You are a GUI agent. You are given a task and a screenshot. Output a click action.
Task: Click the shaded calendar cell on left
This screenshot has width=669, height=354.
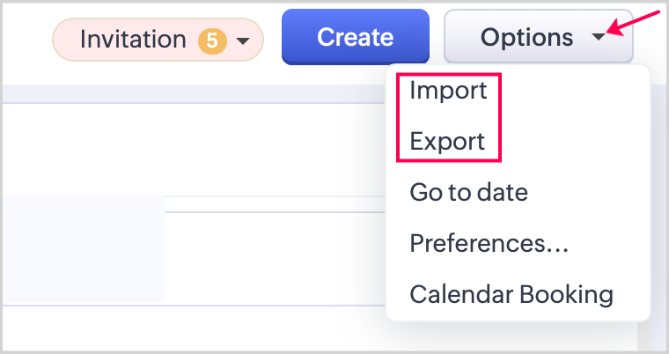point(82,248)
